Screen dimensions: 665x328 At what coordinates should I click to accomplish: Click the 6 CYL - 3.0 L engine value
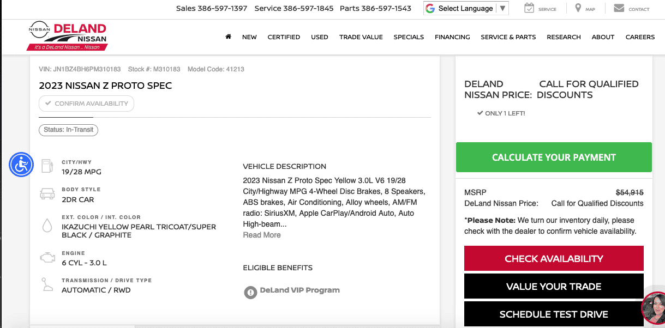click(x=84, y=263)
